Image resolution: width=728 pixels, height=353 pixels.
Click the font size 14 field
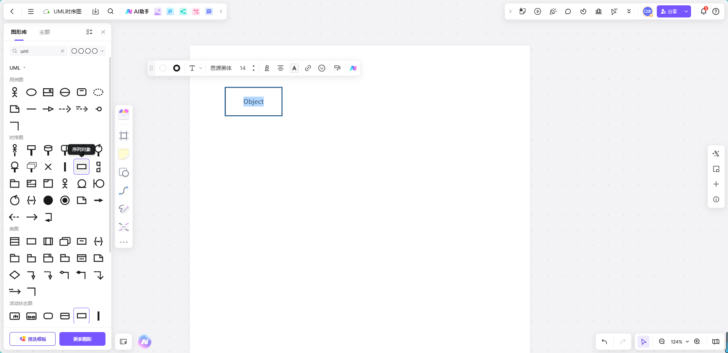coord(243,68)
